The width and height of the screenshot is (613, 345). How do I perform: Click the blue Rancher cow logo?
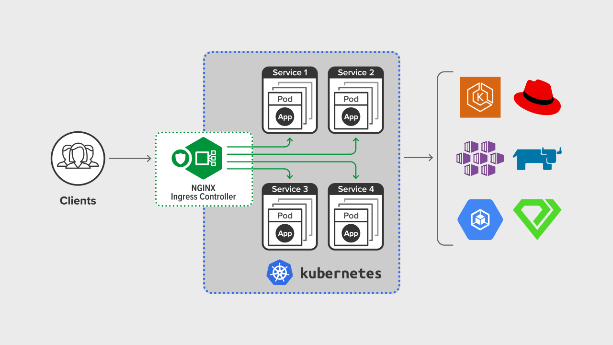(537, 159)
